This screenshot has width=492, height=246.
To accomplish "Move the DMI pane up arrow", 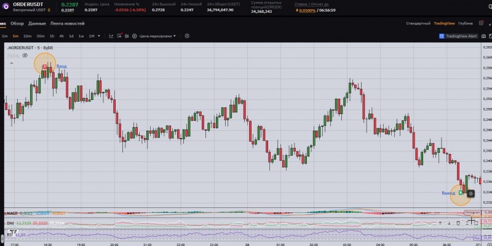I will tap(440, 223).
